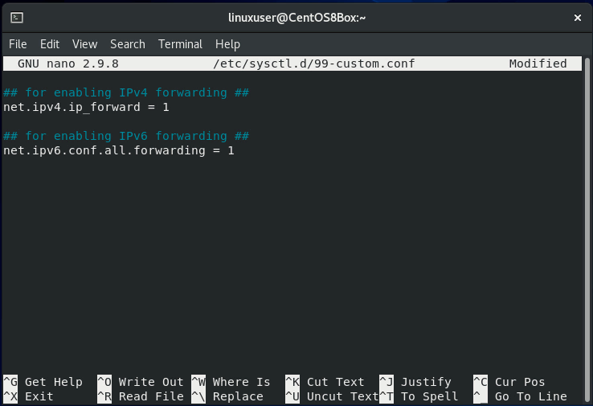Click the Exit shortcut label

39,396
